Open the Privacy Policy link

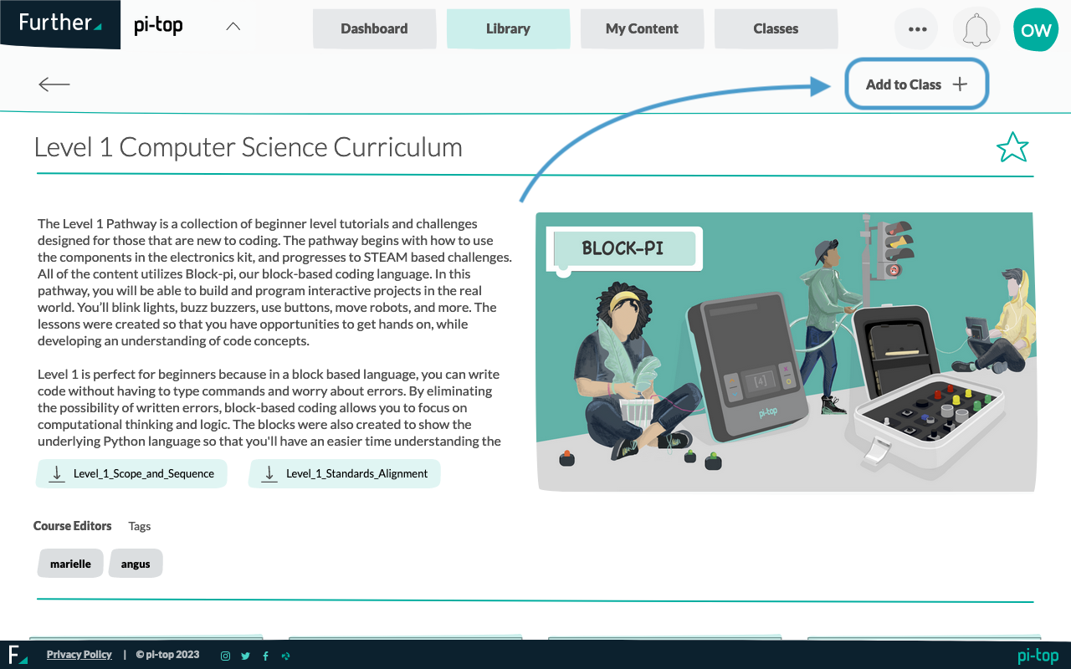79,655
